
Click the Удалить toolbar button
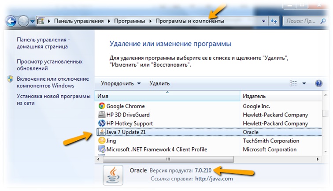tap(159, 83)
